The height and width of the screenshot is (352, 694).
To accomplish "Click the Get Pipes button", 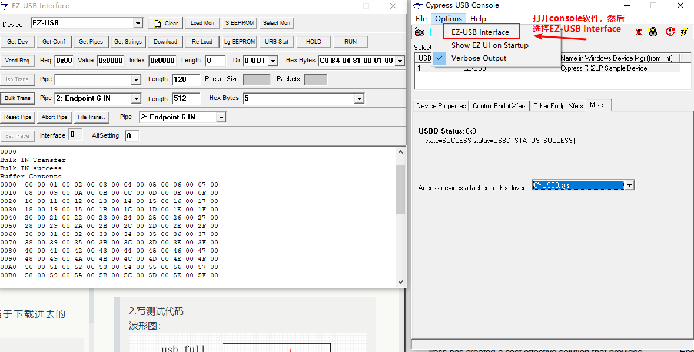I will [x=91, y=42].
